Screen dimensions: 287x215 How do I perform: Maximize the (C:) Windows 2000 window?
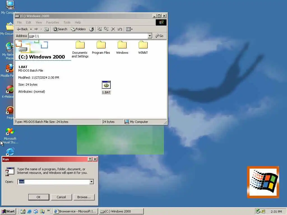(159, 16)
